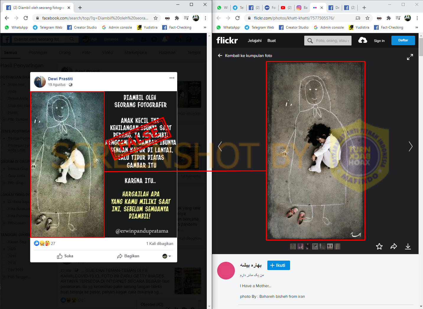Open media control icon in right browser toolbar
Image resolution: width=423 pixels, height=309 pixels.
[x=398, y=18]
